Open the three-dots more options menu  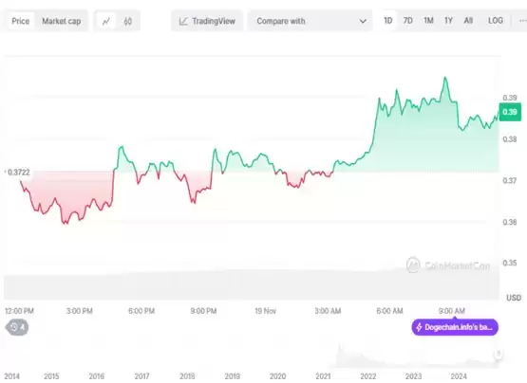[522, 21]
